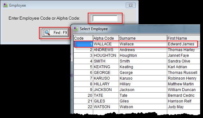Click the Select Employee window title icon
The width and height of the screenshot is (203, 118).
(x=76, y=29)
